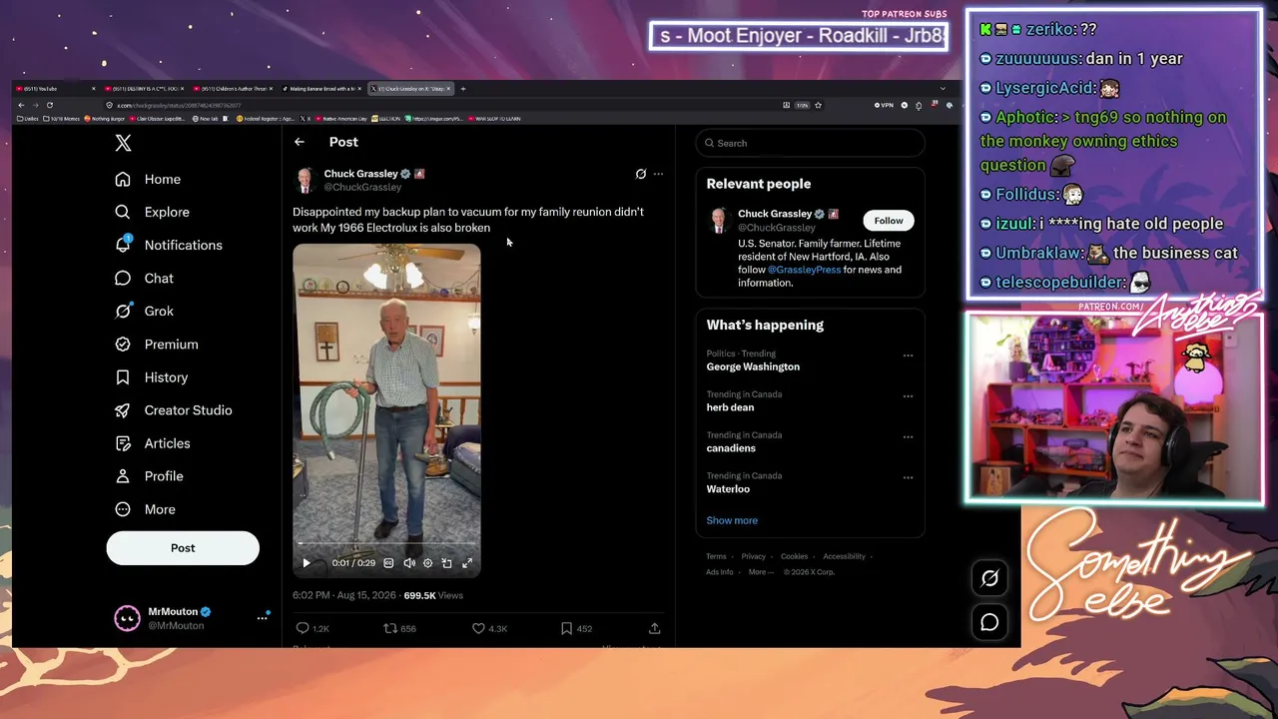Screen dimensions: 1278x719
Task: Open MrMouton account switcher menu
Action: click(263, 618)
